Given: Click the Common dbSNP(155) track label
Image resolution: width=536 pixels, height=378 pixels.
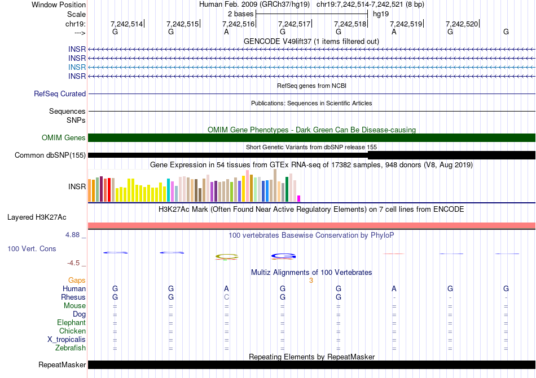Looking at the screenshot, I should (x=50, y=155).
